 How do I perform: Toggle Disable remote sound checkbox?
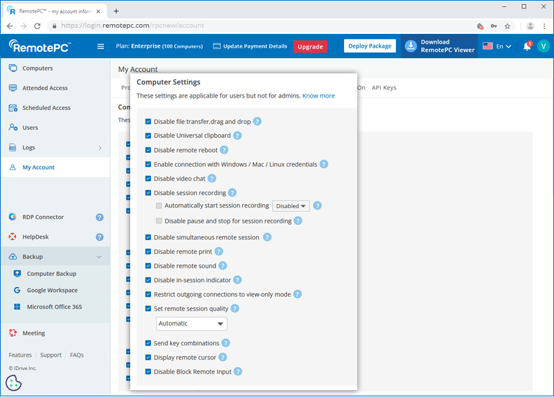coord(148,266)
